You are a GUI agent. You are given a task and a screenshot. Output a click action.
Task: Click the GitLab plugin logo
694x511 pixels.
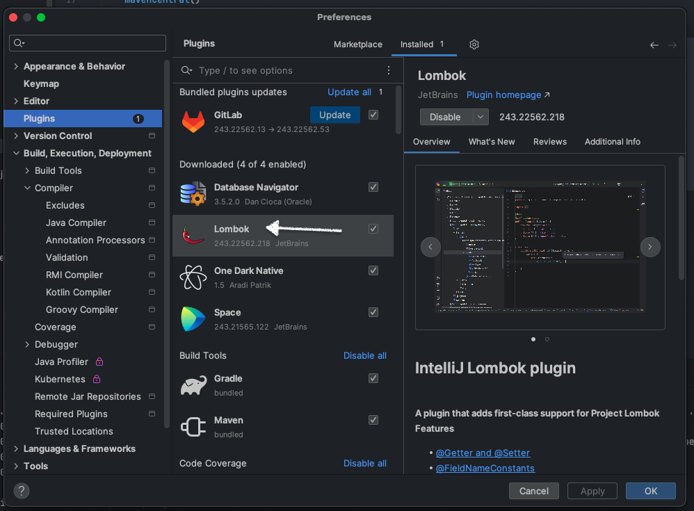[193, 122]
